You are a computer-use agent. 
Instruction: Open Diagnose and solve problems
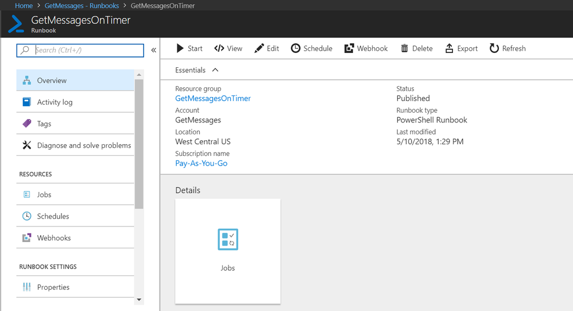coord(75,145)
